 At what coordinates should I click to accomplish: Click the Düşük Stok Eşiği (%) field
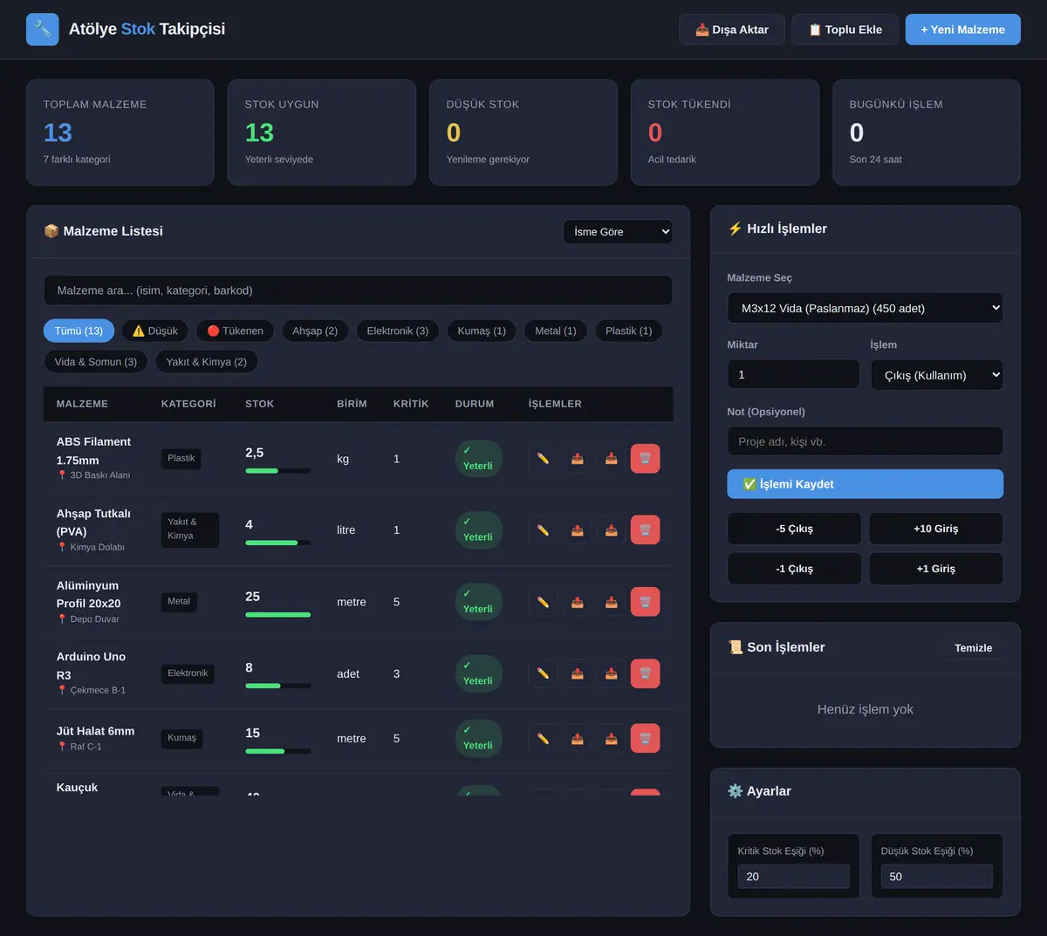pyautogui.click(x=937, y=877)
